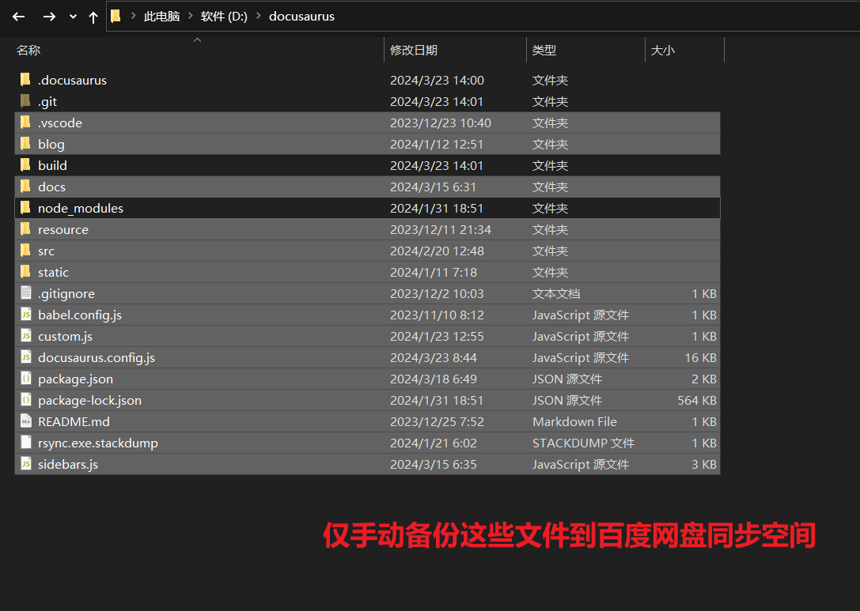
Task: Select the babel.config.js file name
Action: 80,315
